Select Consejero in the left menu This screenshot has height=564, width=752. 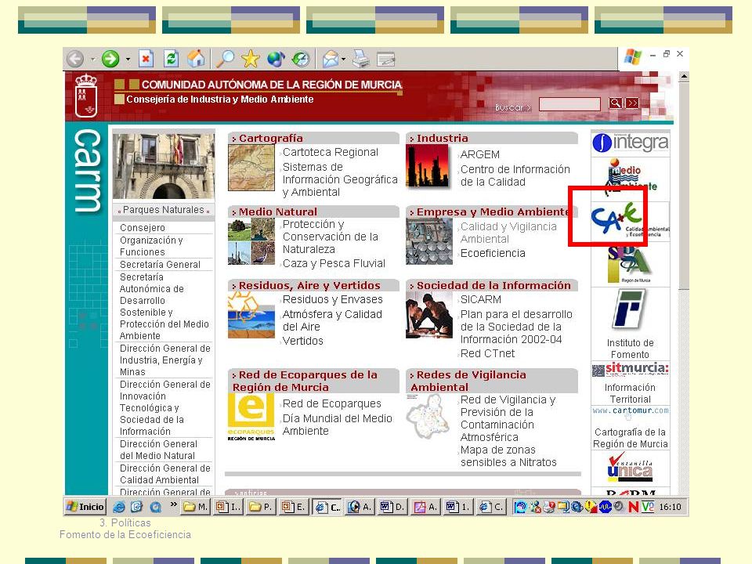coord(143,228)
